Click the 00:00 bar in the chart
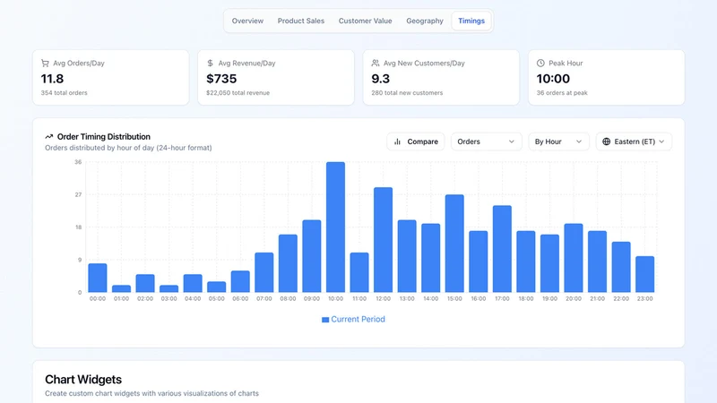The image size is (717, 403). point(98,278)
